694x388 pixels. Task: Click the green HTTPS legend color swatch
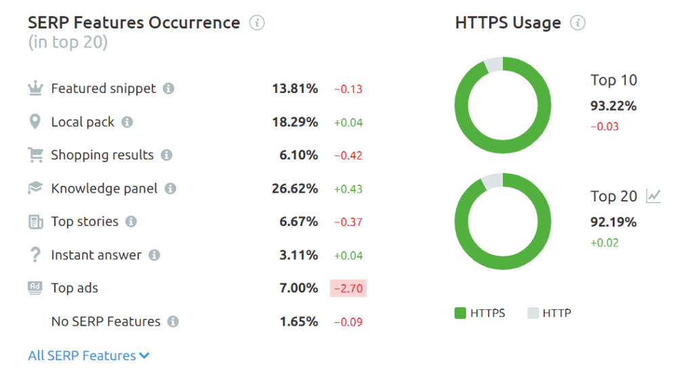tap(460, 313)
